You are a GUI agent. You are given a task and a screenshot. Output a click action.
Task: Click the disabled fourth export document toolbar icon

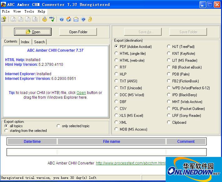(x=35, y=19)
